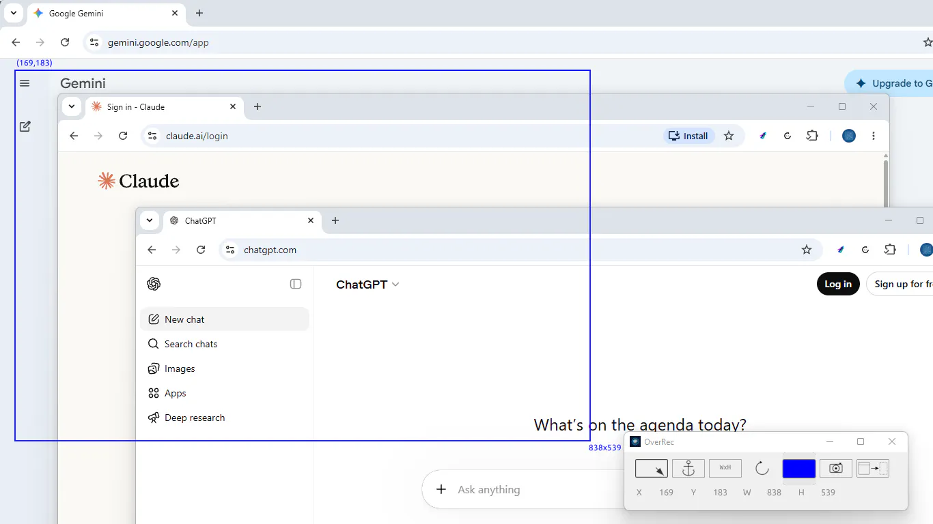Go back in the Claude browser window
Image resolution: width=933 pixels, height=524 pixels.
point(74,136)
